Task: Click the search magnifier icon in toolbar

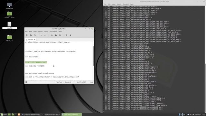Action: [67, 35]
